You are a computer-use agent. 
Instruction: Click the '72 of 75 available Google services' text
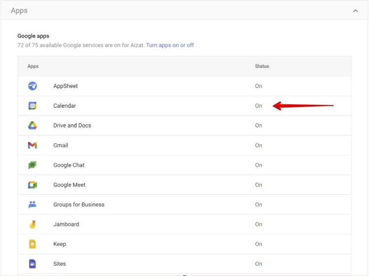(81, 45)
